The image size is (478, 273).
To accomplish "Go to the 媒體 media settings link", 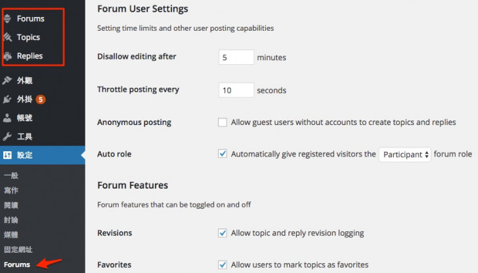I will [x=11, y=234].
